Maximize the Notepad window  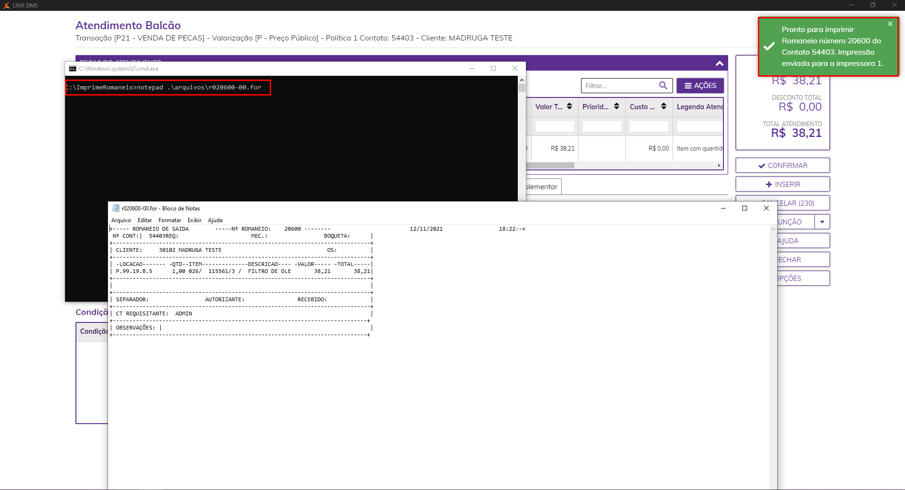(745, 208)
